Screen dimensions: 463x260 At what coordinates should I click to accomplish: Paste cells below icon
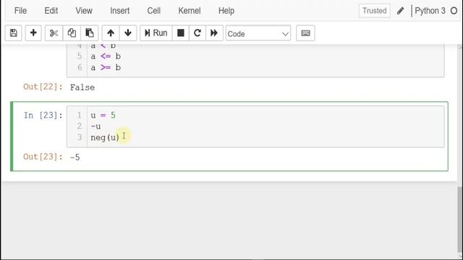click(x=90, y=33)
